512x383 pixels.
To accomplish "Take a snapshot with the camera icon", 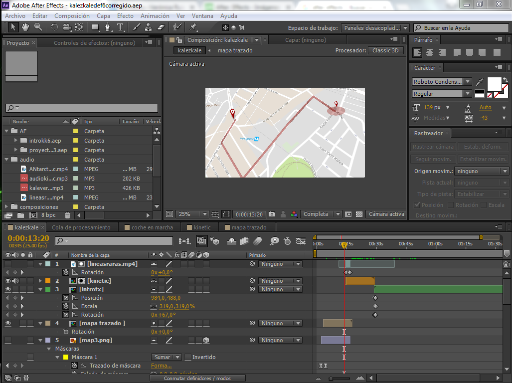I will pyautogui.click(x=272, y=214).
